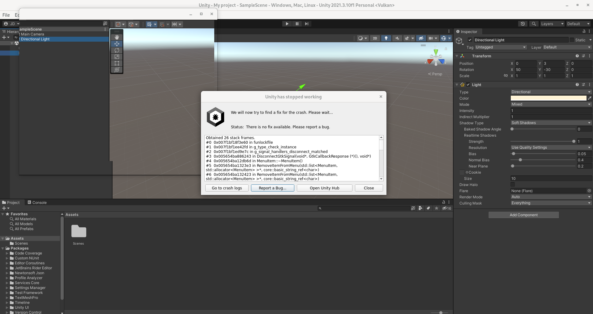Open Undo History icon
This screenshot has height=314, width=593.
click(x=523, y=24)
